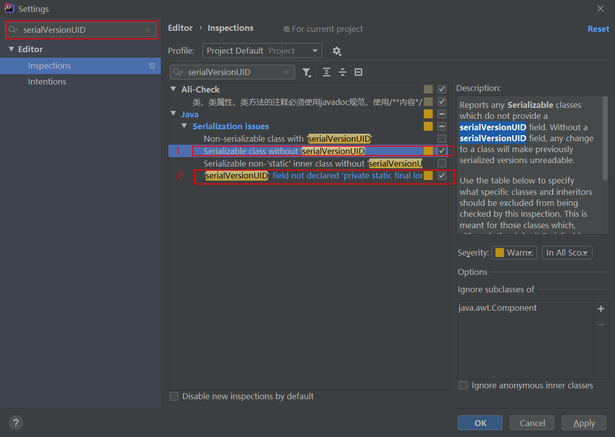
Task: Collapse all inspection groups
Action: [x=342, y=72]
